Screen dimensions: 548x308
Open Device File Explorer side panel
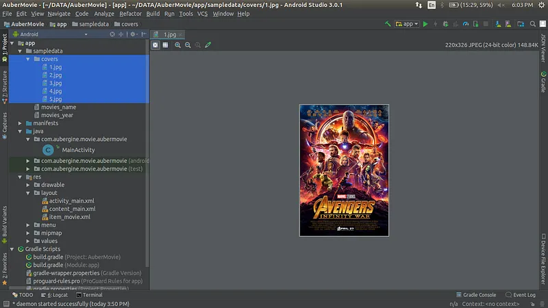point(543,259)
